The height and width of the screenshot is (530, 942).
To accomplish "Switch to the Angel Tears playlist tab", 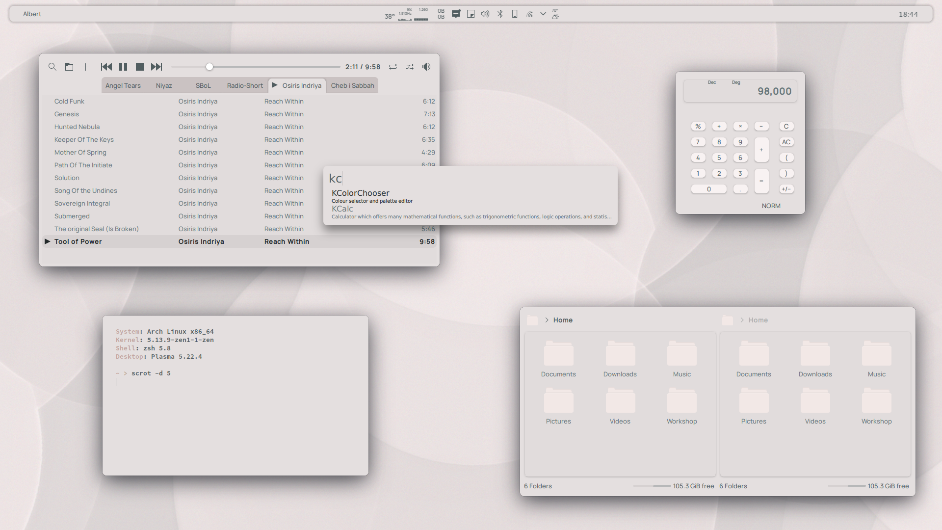I will (123, 85).
